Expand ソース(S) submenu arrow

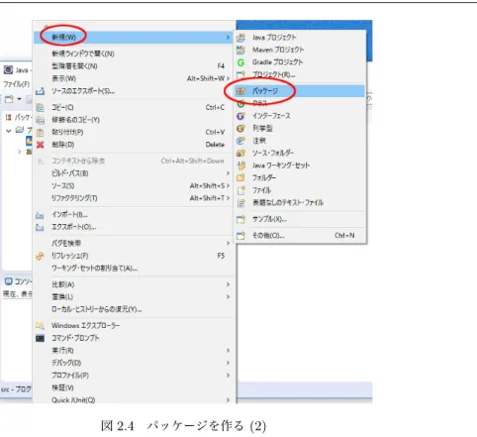[x=228, y=186]
